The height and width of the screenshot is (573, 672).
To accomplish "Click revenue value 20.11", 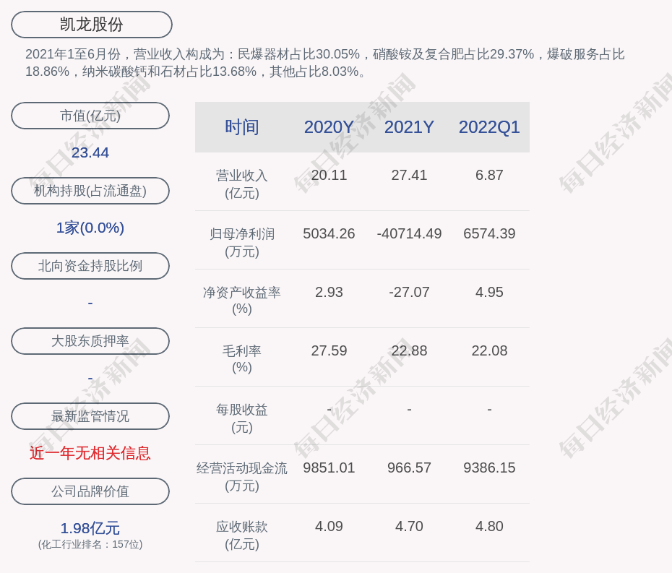I will 329,176.
